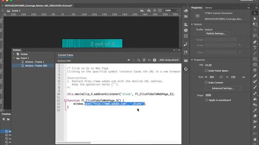
Task: Click the Format Code icon
Action: click(144, 60)
